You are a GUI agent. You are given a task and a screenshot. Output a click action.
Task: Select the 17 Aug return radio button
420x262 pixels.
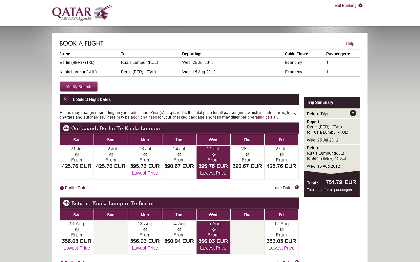[x=282, y=230]
